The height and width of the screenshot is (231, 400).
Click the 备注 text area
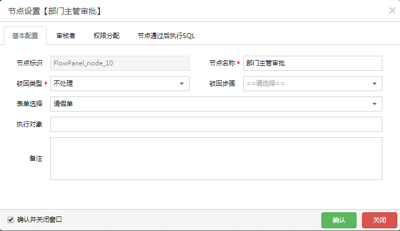coord(216,159)
